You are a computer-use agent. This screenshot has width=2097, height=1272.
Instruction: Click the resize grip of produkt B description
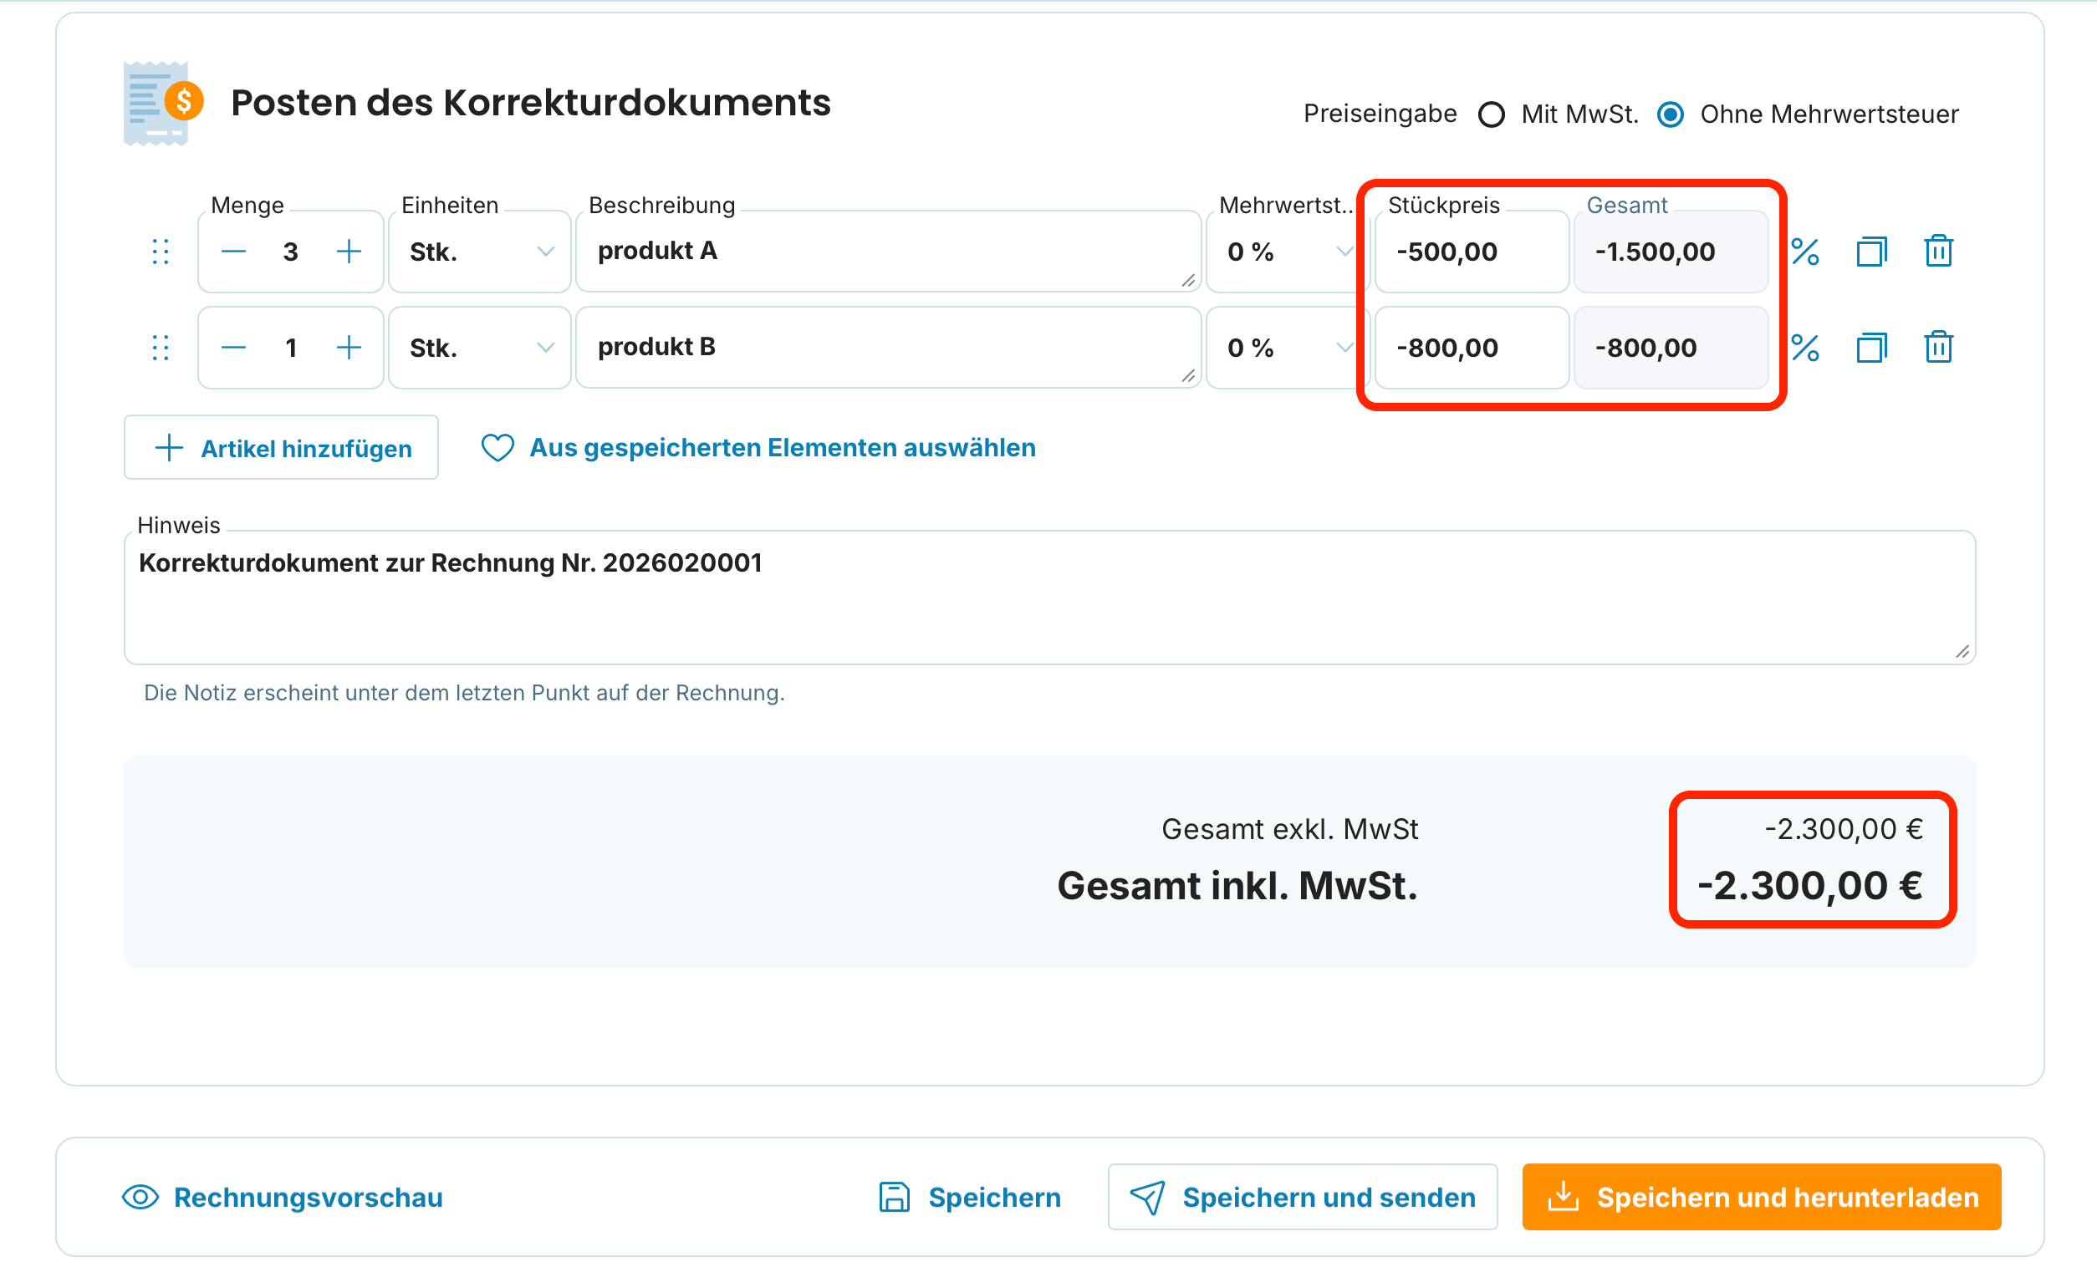(x=1189, y=376)
